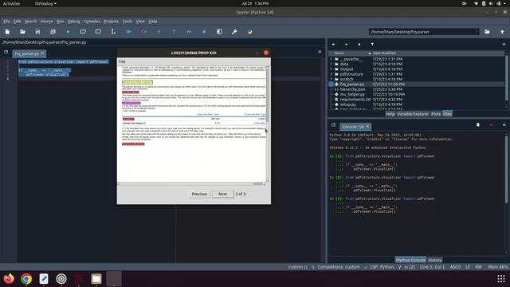
Task: Expand the pdfstructure folder in Files
Action: (331, 74)
